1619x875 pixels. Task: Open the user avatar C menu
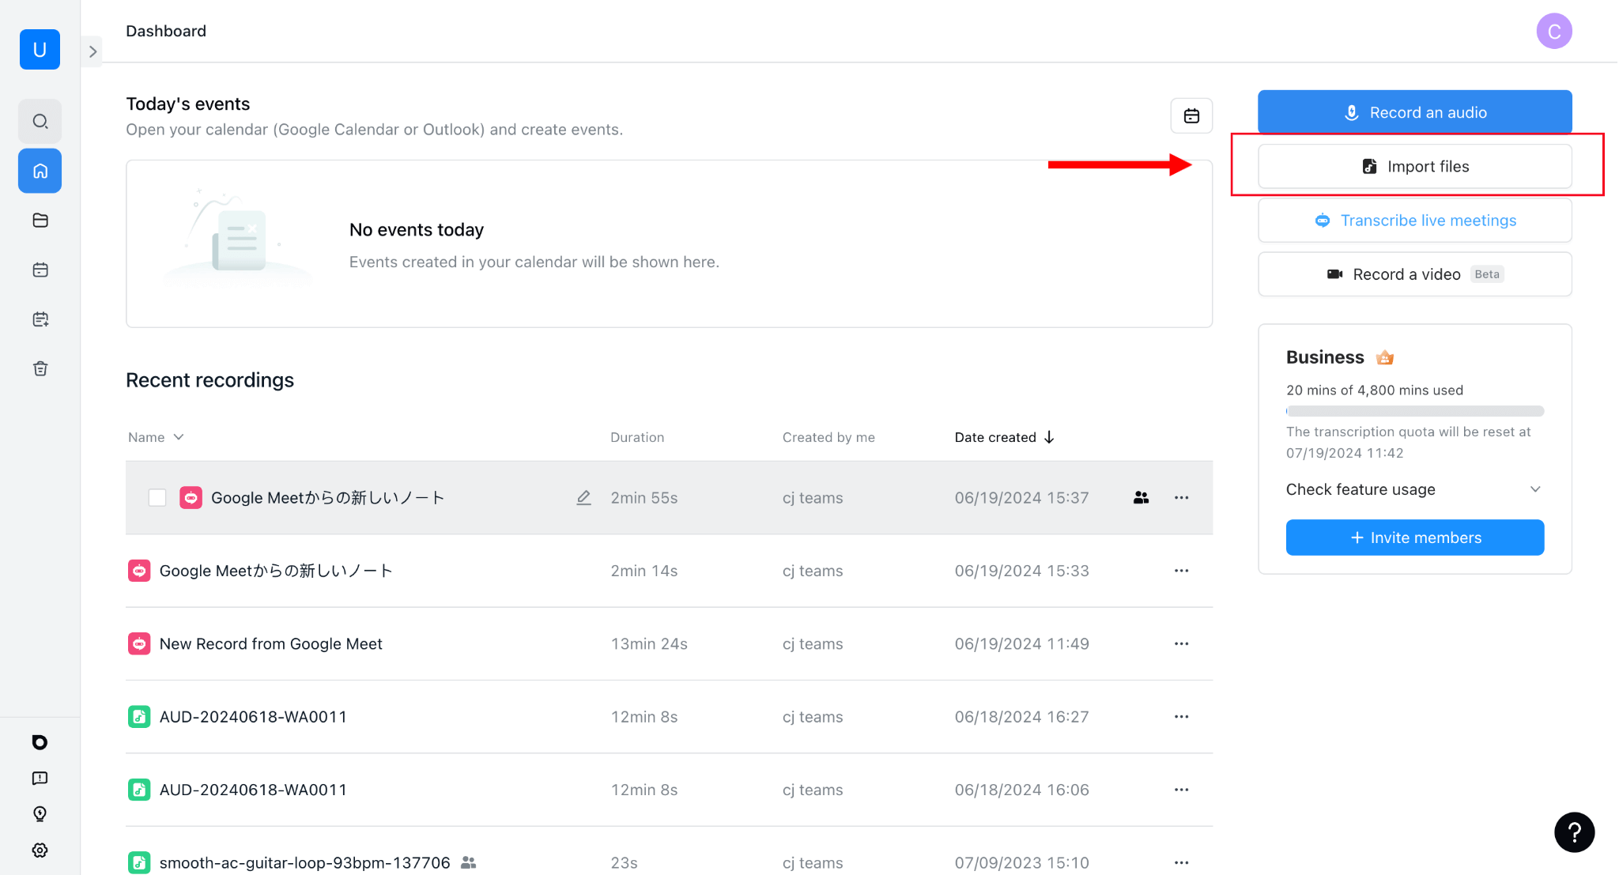pyautogui.click(x=1553, y=31)
